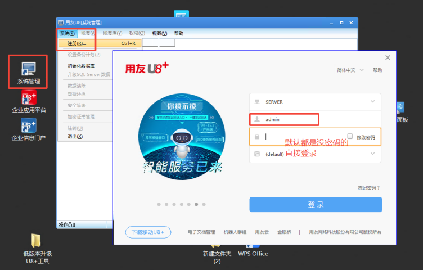Image resolution: width=423 pixels, height=270 pixels.
Task: Close the U8+ login dialog
Action: pyautogui.click(x=388, y=57)
